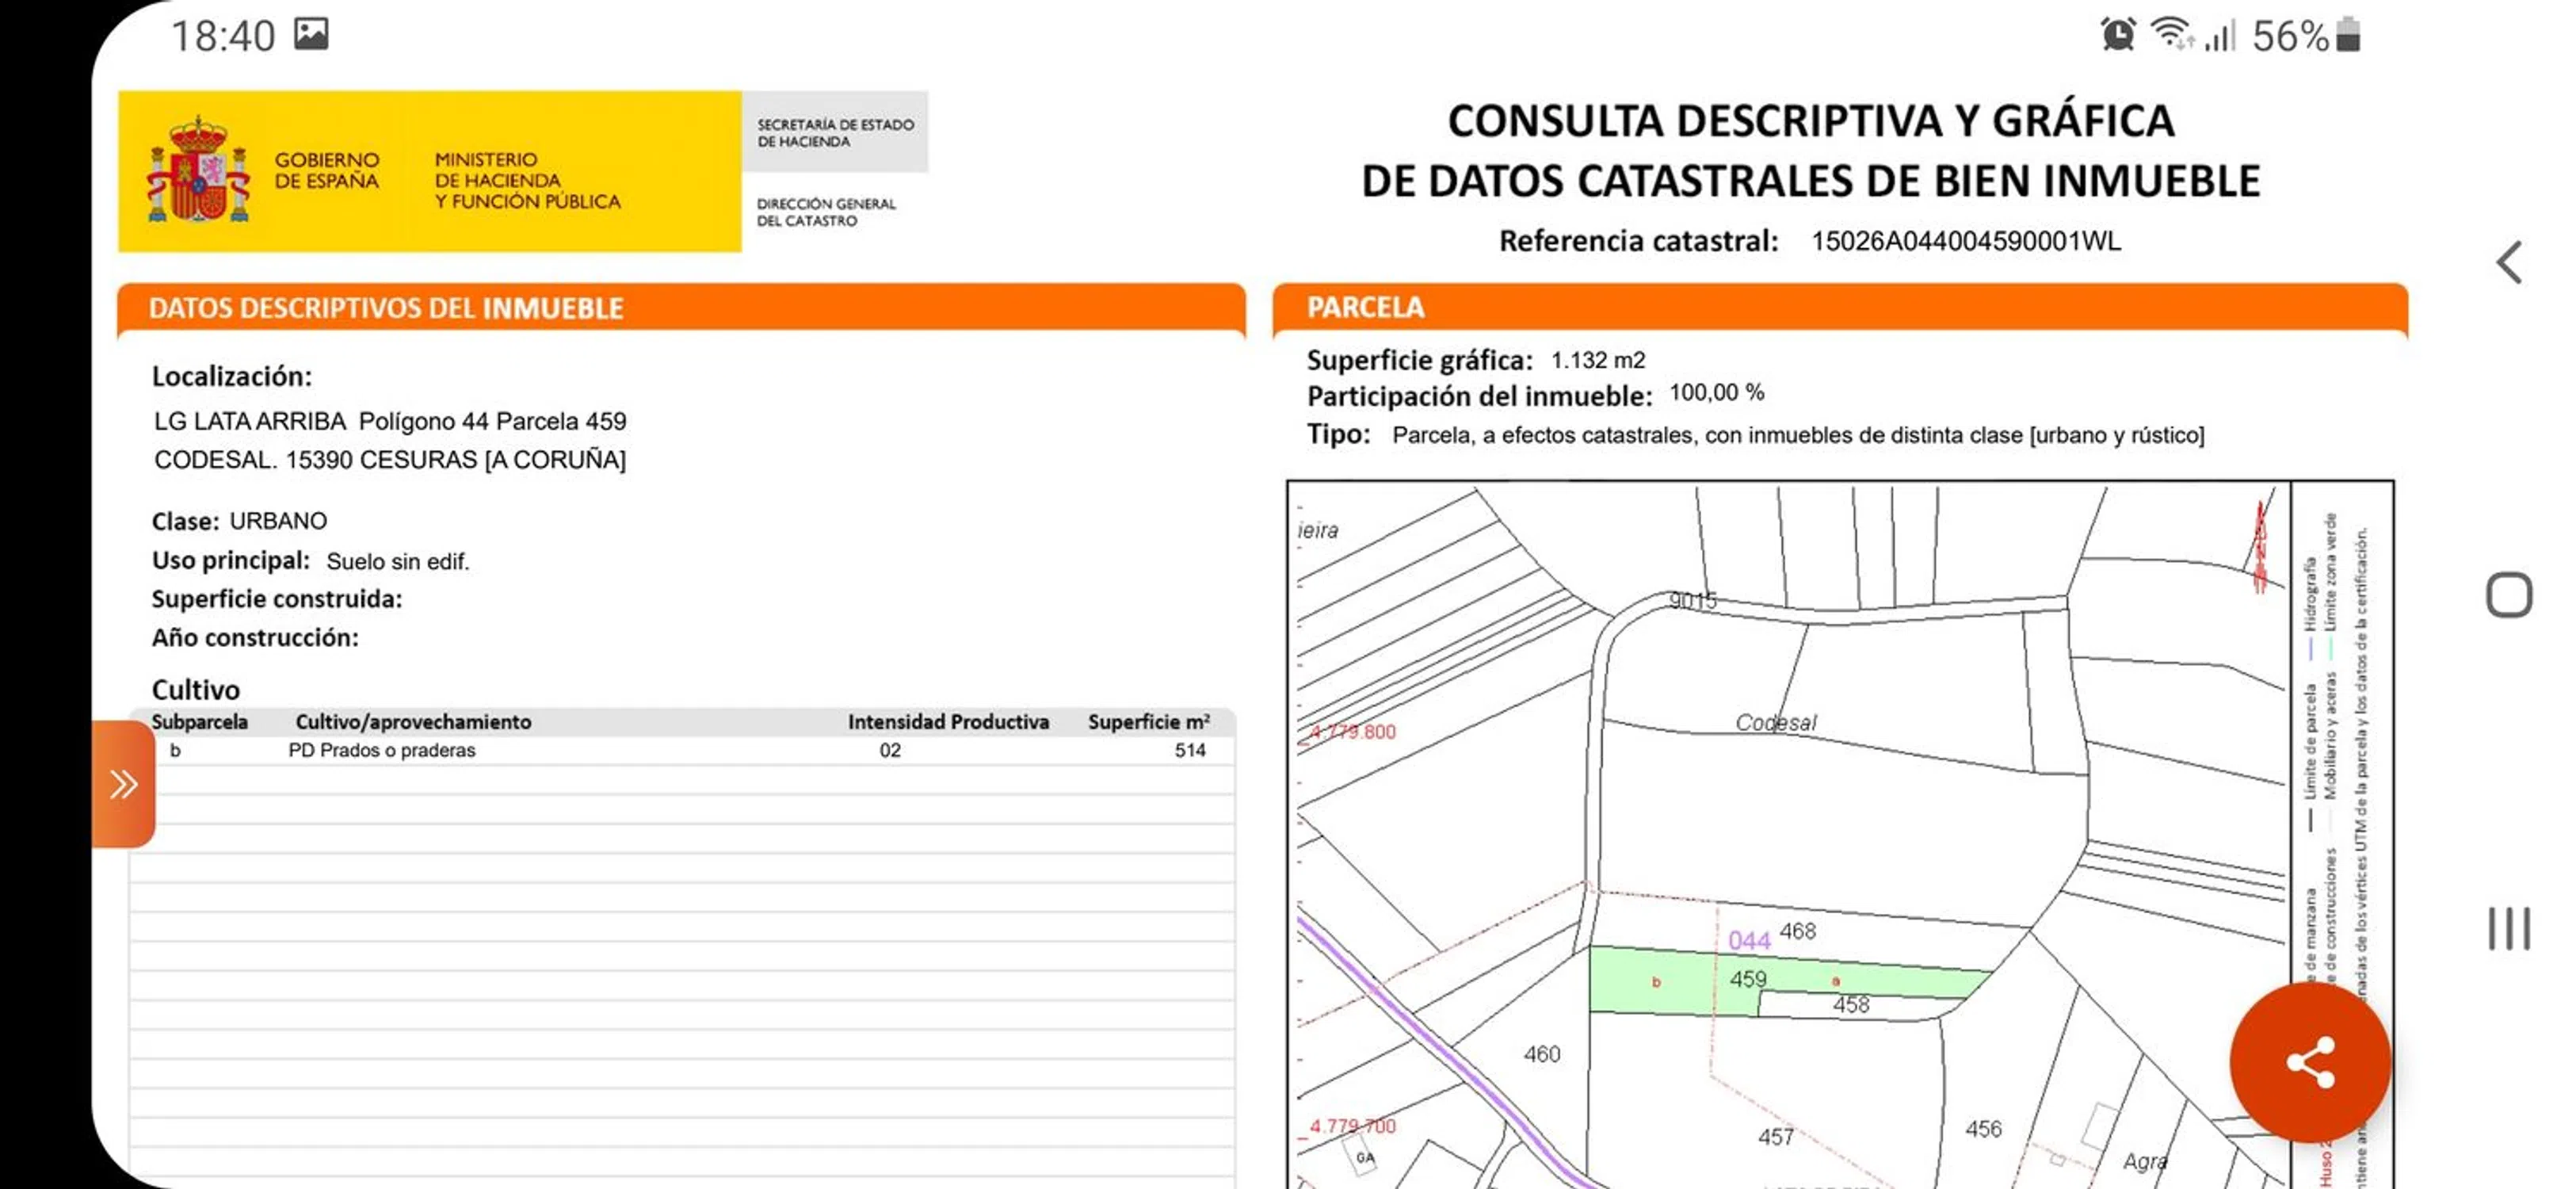Tap the alarm clock status icon

[x=2117, y=35]
